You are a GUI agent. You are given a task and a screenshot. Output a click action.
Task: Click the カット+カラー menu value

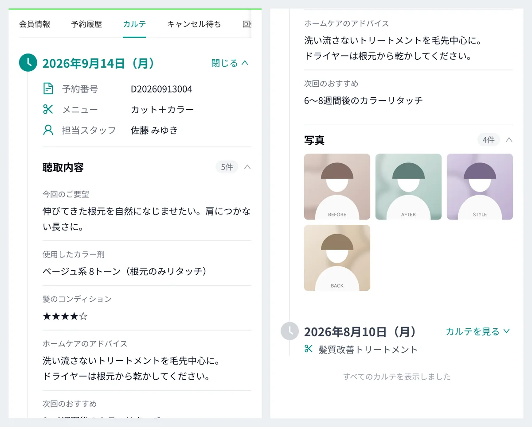pos(162,109)
